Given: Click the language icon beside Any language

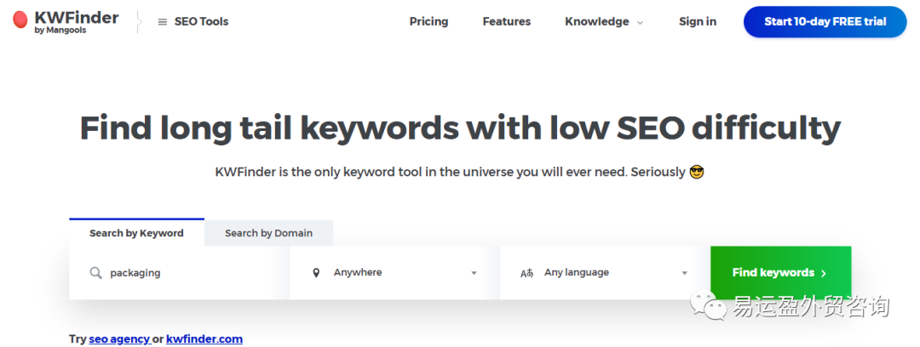Looking at the screenshot, I should tap(526, 272).
